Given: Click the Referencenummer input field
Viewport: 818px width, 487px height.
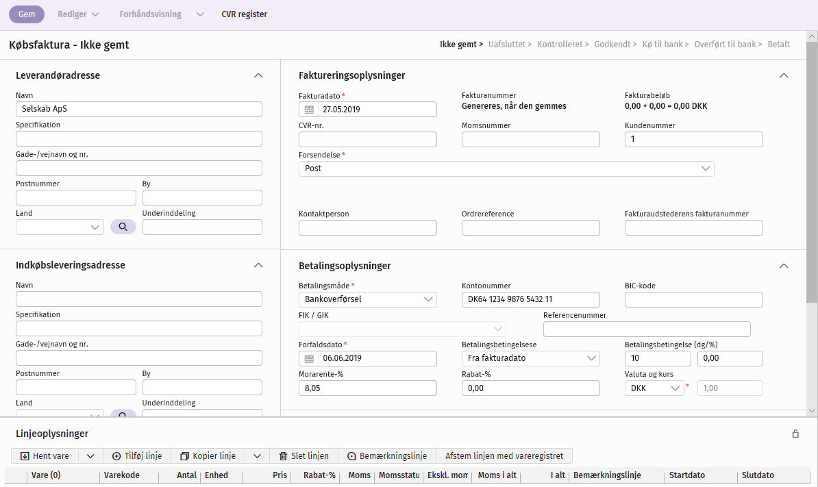Looking at the screenshot, I should pos(647,329).
